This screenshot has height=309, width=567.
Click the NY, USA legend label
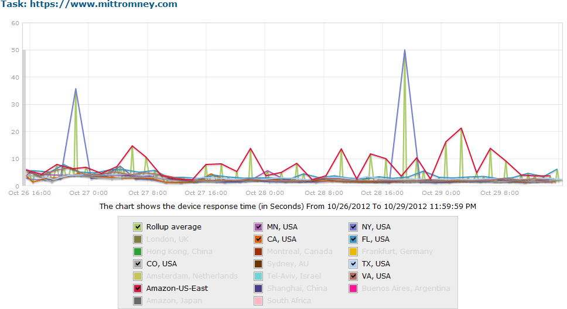point(376,227)
